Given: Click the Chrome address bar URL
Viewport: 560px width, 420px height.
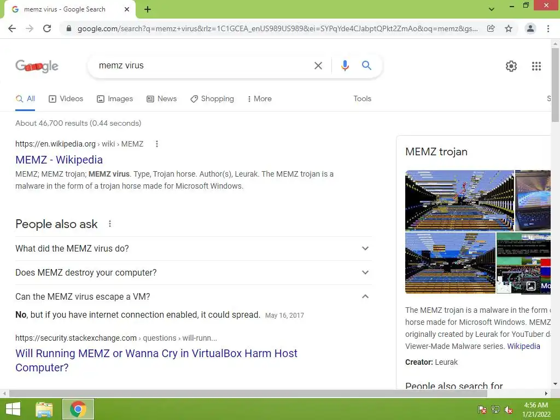Looking at the screenshot, I should [x=277, y=28].
